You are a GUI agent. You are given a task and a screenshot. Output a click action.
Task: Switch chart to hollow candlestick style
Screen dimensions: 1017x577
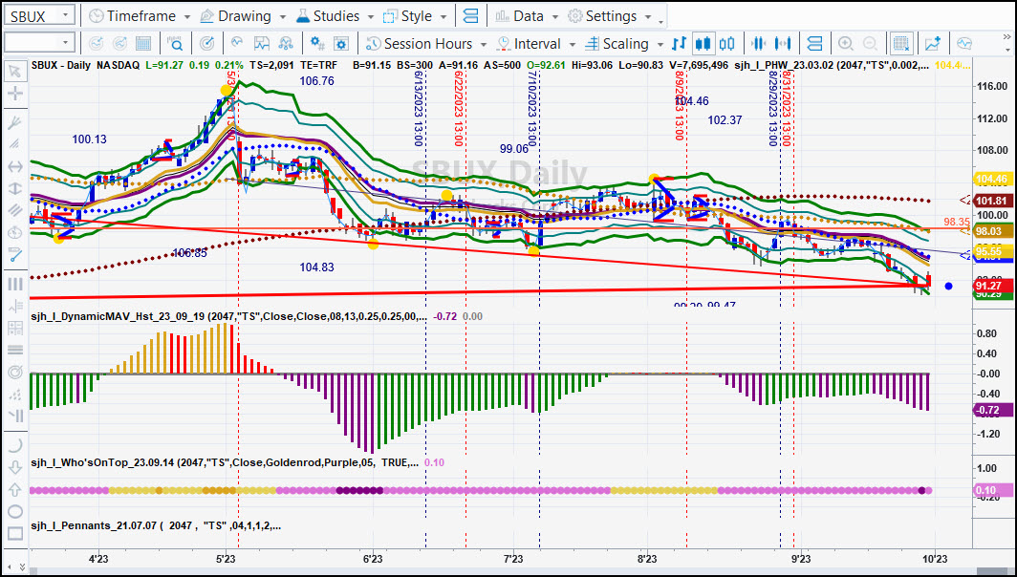click(727, 43)
